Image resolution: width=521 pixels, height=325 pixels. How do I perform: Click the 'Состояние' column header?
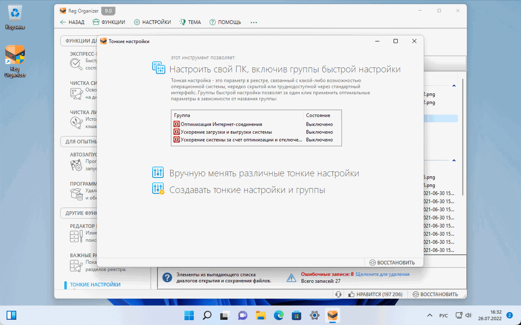[x=322, y=115]
